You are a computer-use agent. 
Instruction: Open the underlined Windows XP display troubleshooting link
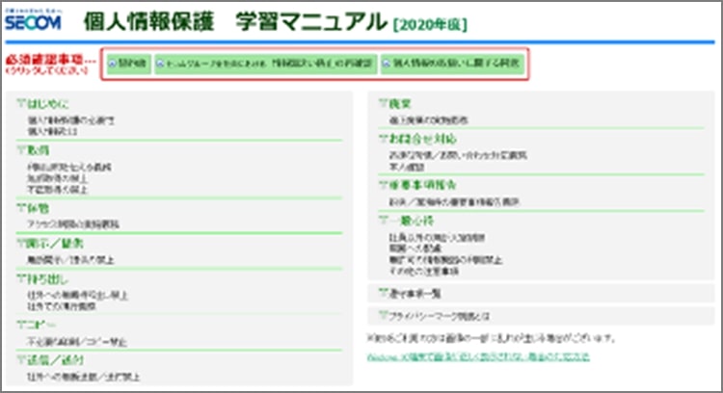[478, 356]
